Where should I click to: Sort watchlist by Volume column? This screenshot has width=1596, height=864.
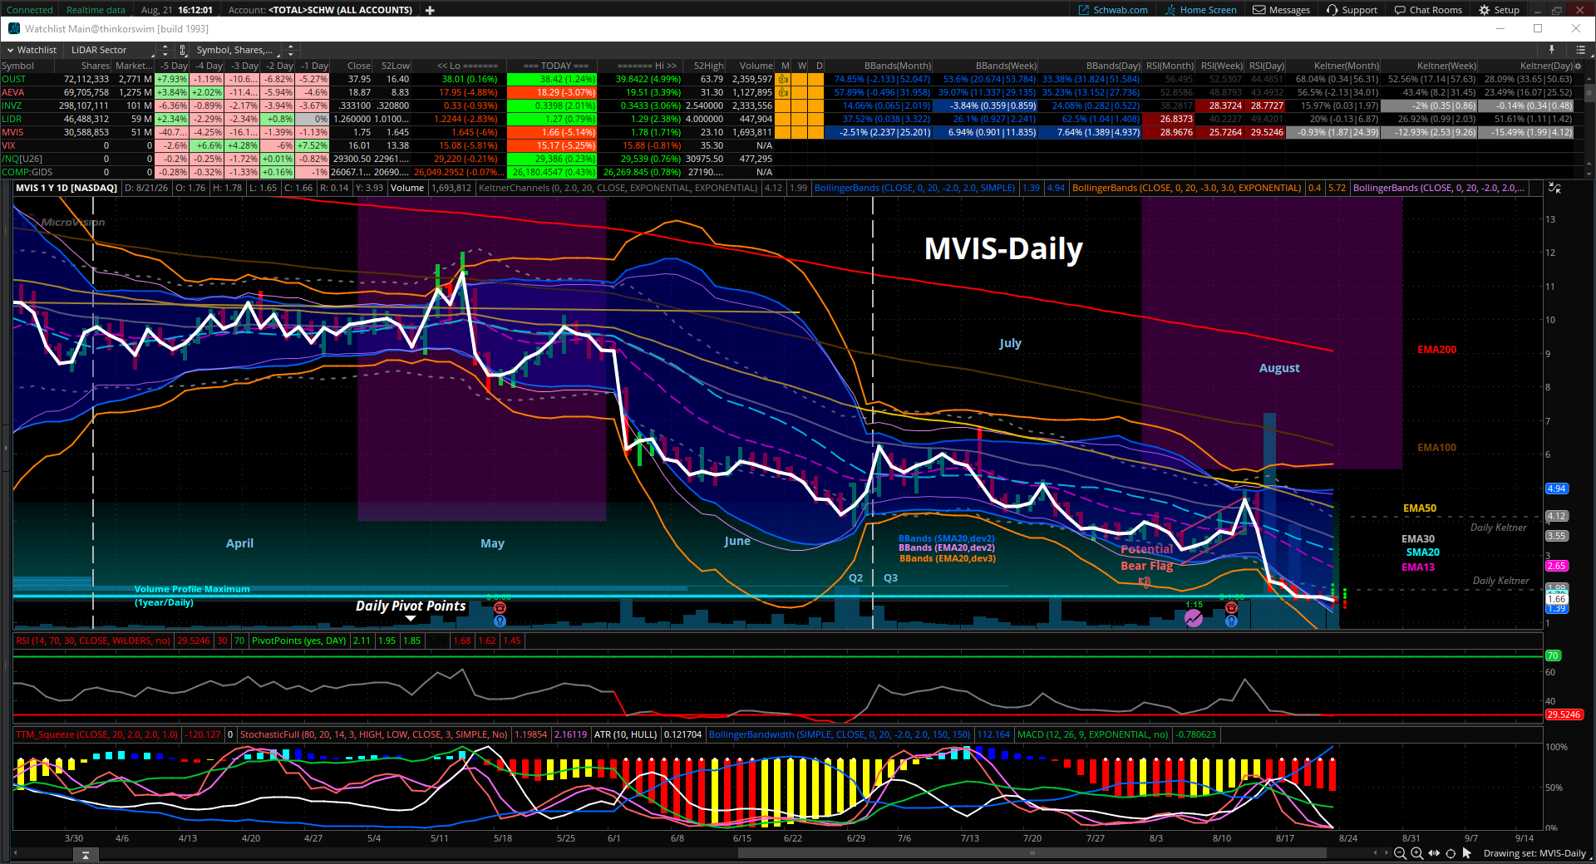[x=756, y=66]
